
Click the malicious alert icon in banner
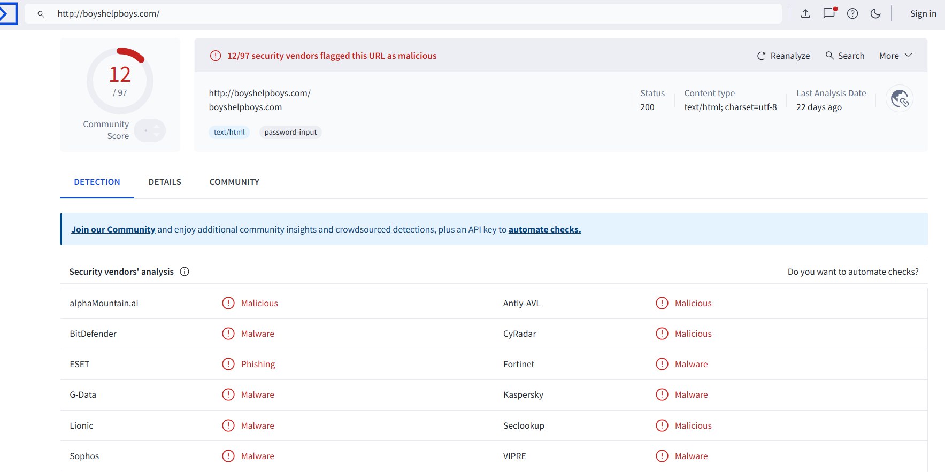click(216, 56)
